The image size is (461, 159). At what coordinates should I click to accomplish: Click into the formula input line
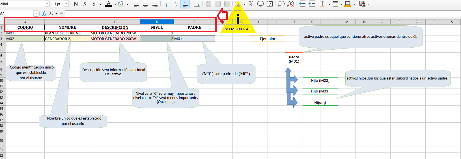[x=255, y=14]
